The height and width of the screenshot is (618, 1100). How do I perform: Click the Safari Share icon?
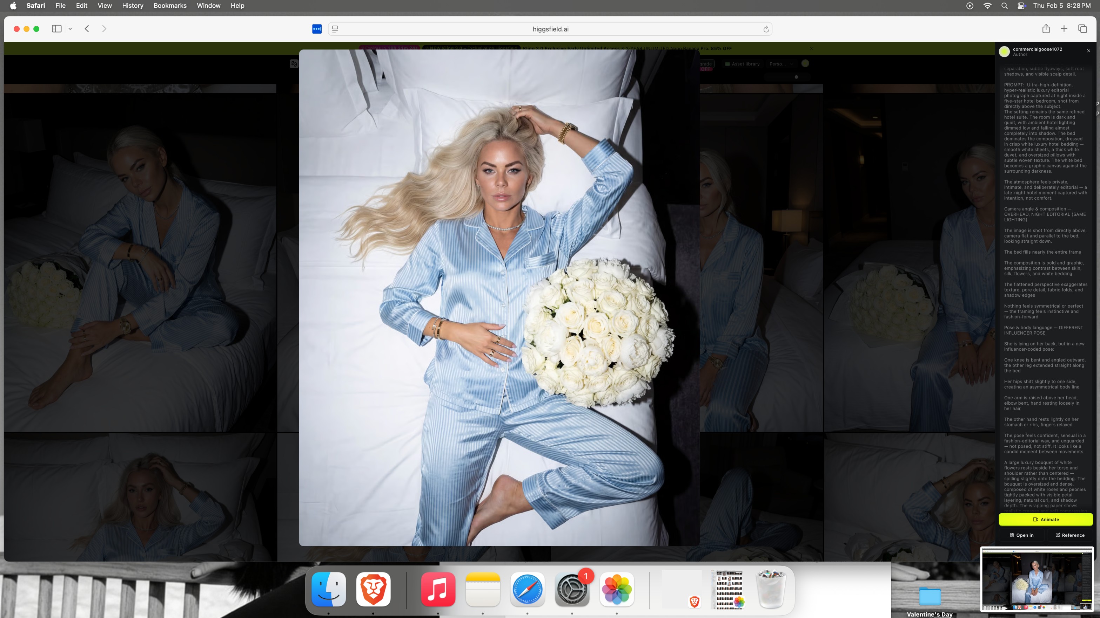point(1046,29)
